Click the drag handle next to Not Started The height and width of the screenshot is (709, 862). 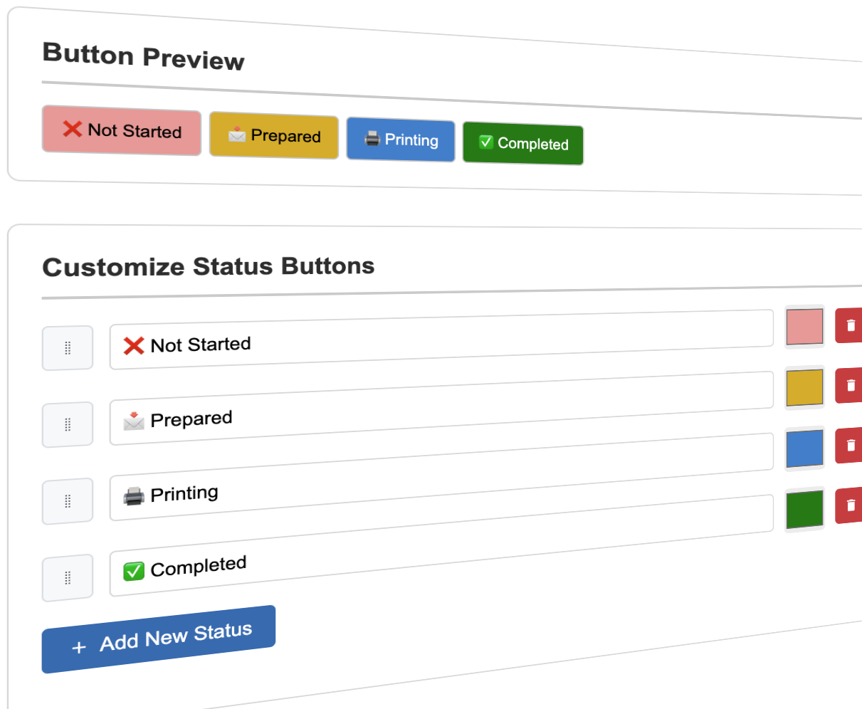tap(67, 348)
